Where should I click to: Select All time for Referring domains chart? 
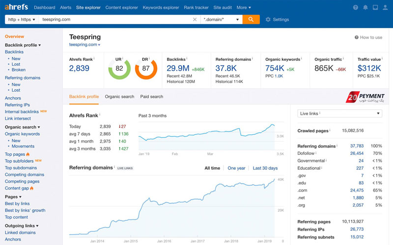click(x=212, y=168)
